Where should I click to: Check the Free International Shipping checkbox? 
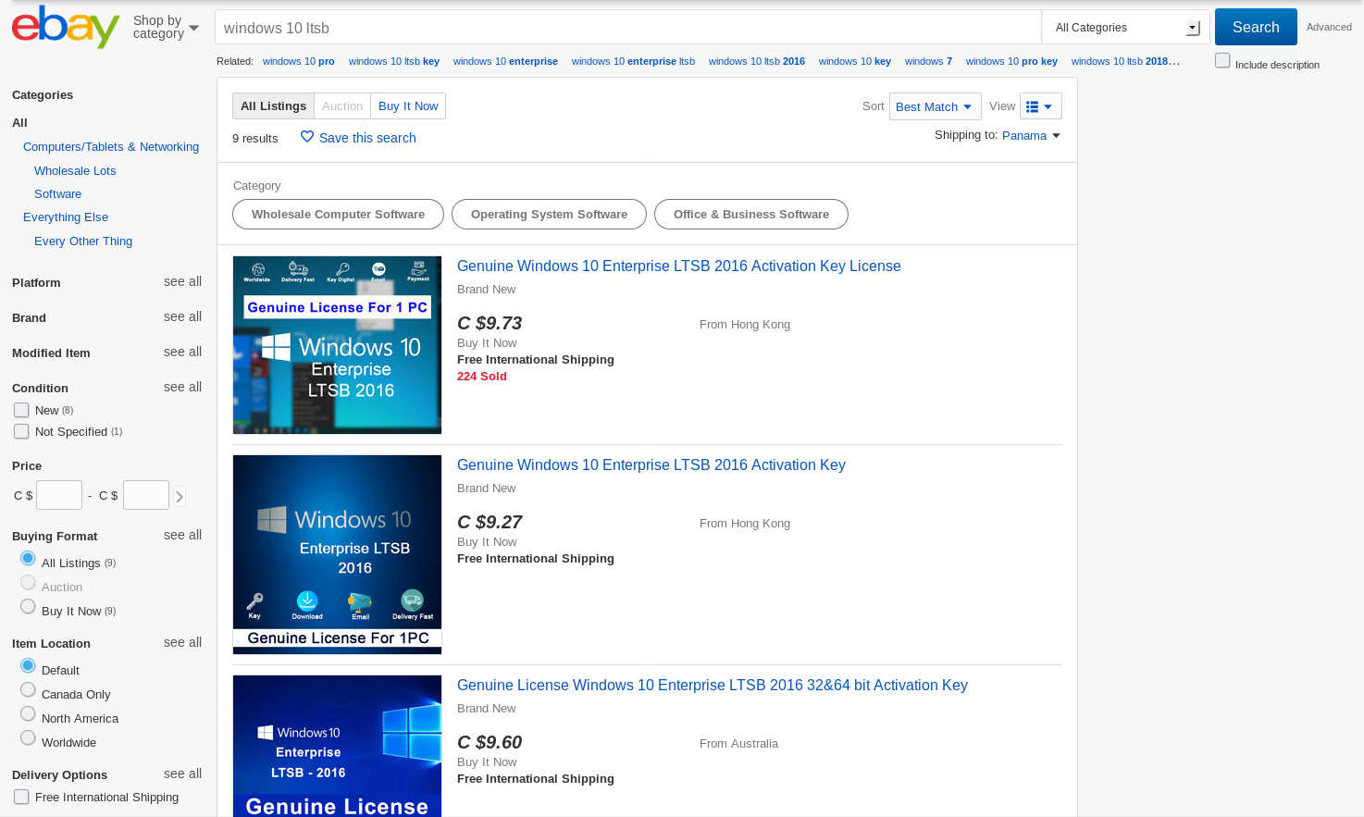point(20,795)
